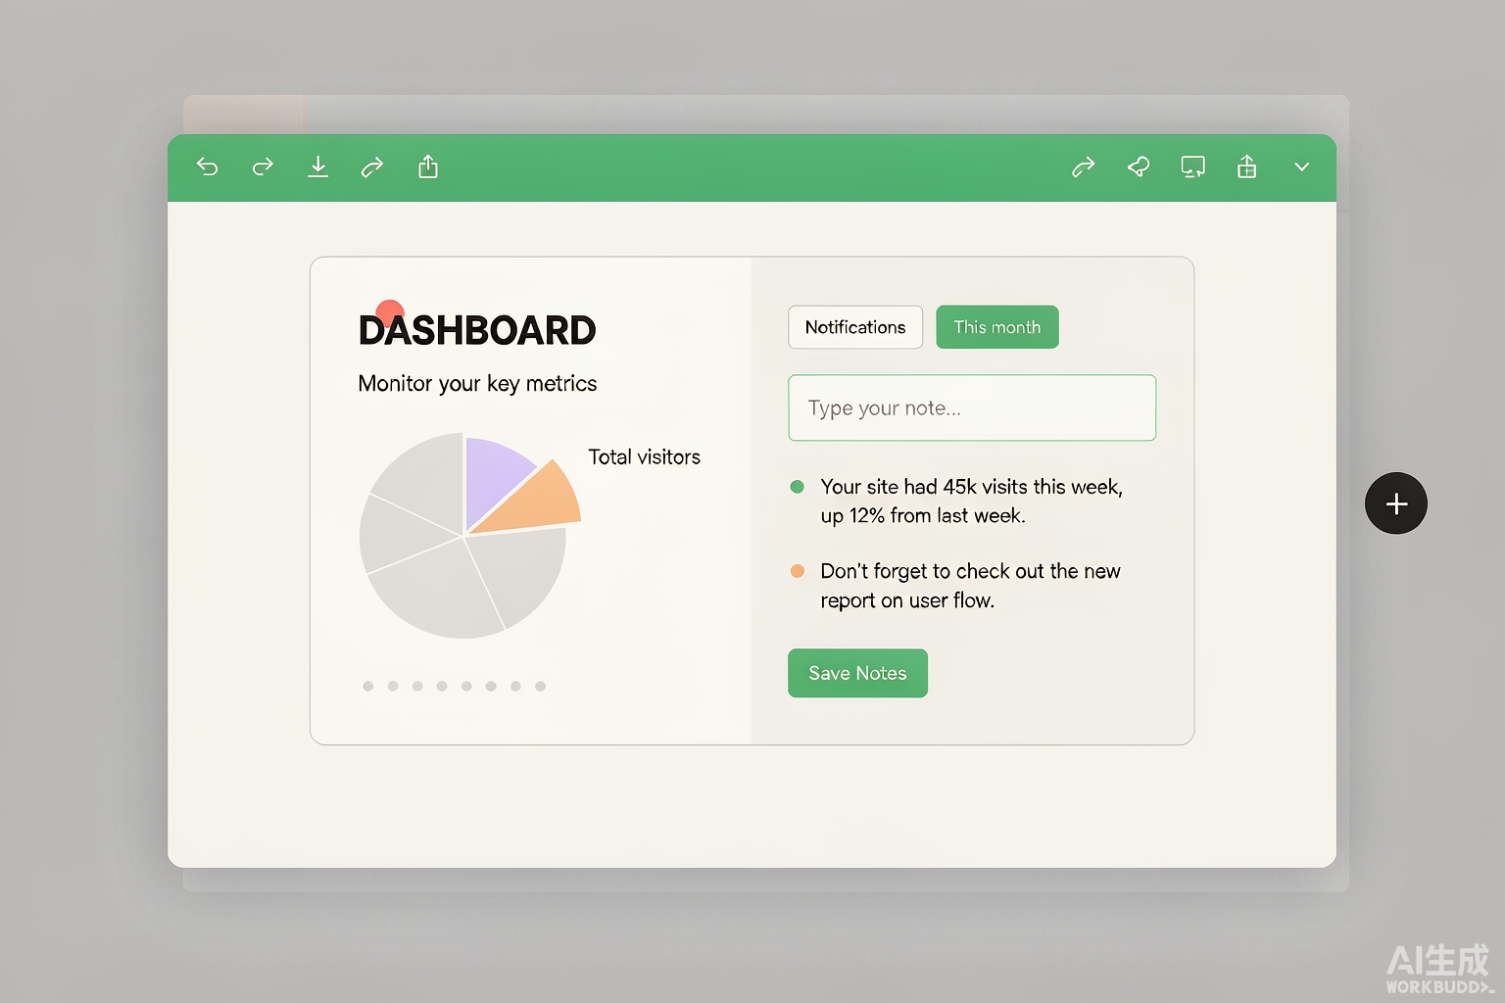Click the redo arrow icon
The width and height of the screenshot is (1505, 1003).
pos(263,167)
